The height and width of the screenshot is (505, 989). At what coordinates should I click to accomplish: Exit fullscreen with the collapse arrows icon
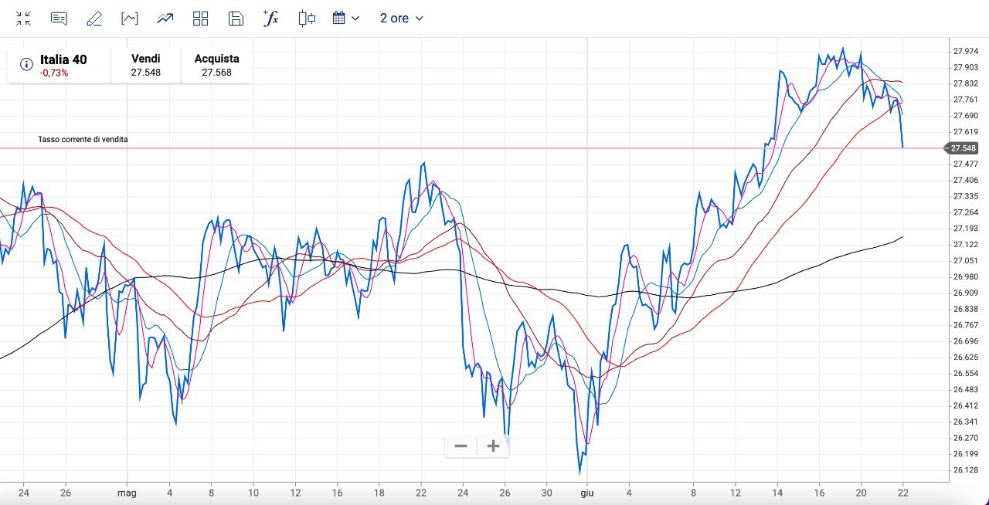tap(23, 19)
